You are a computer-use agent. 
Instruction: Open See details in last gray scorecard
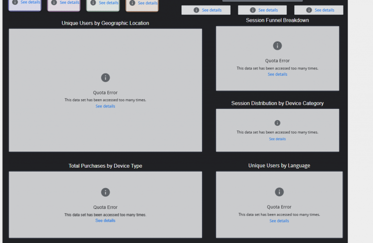tap(324, 10)
